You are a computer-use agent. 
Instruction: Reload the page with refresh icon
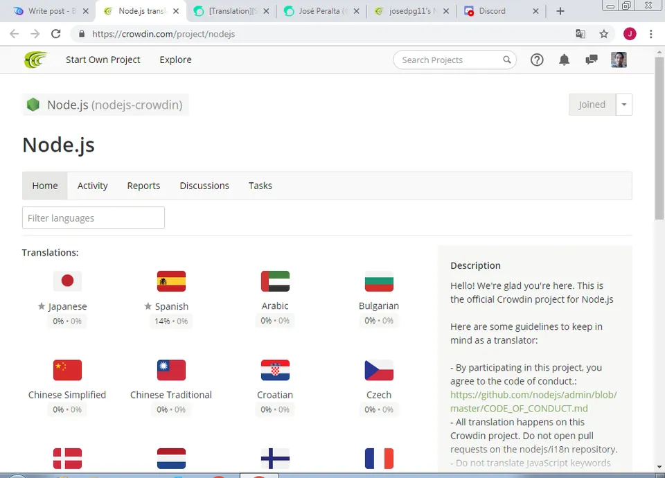click(x=56, y=34)
